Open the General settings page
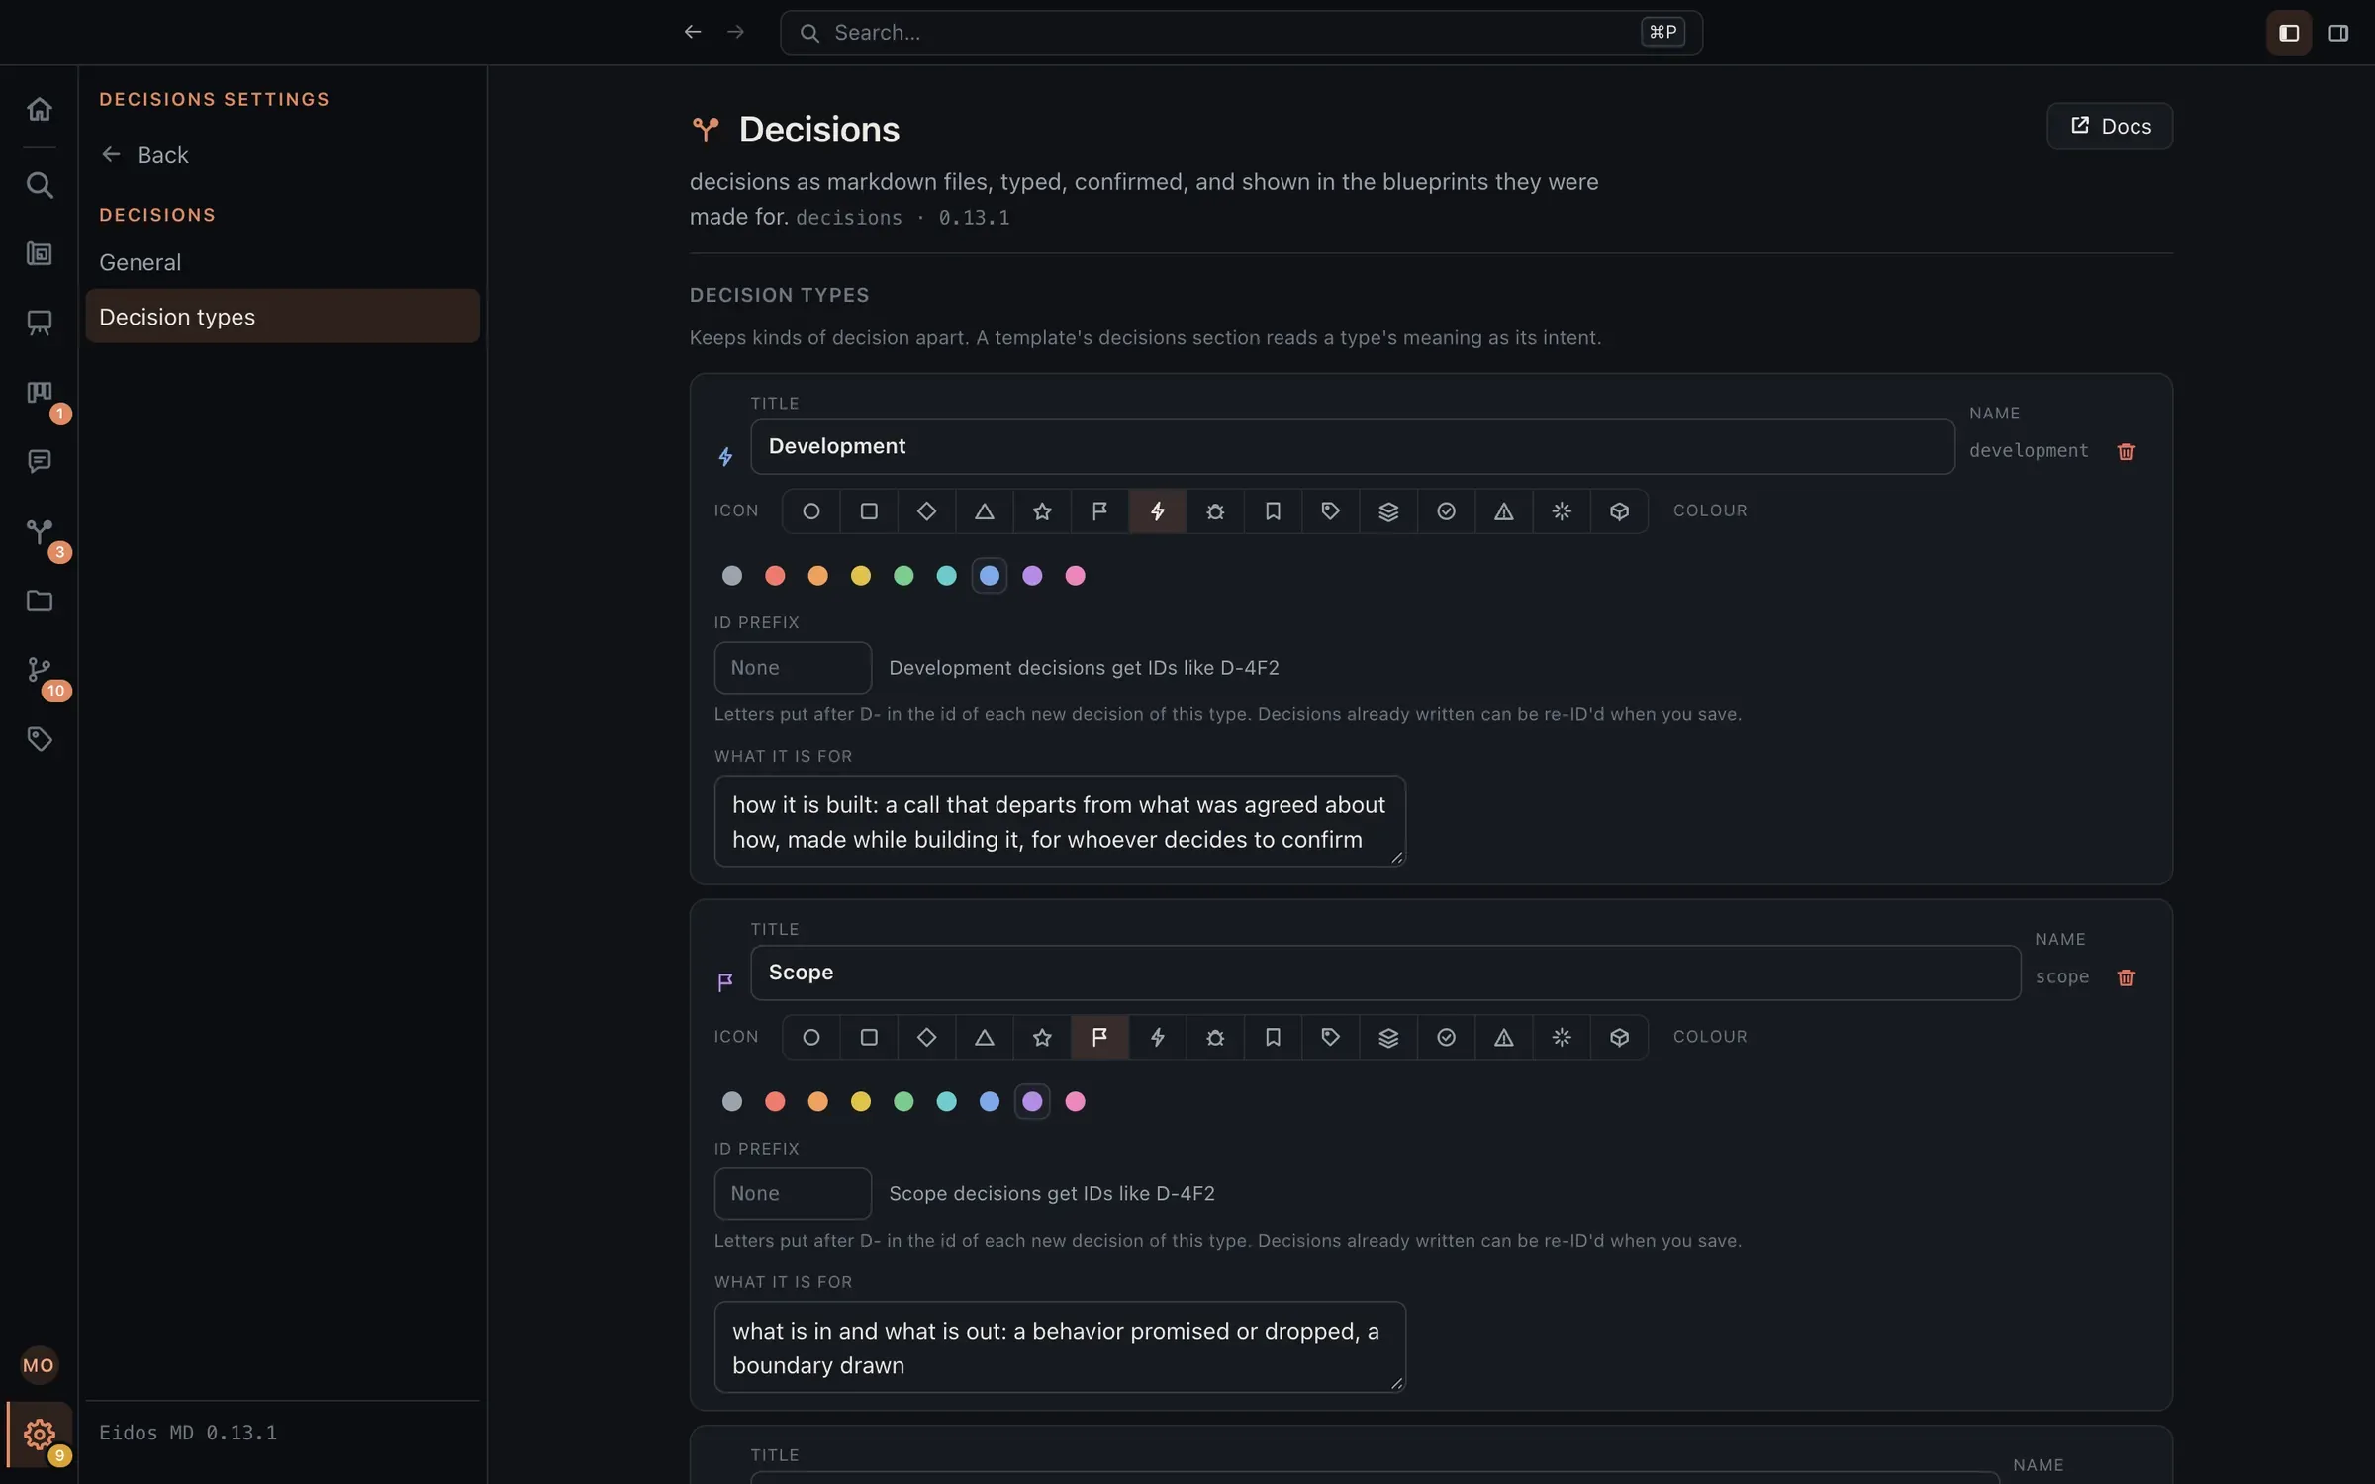 click(x=282, y=262)
